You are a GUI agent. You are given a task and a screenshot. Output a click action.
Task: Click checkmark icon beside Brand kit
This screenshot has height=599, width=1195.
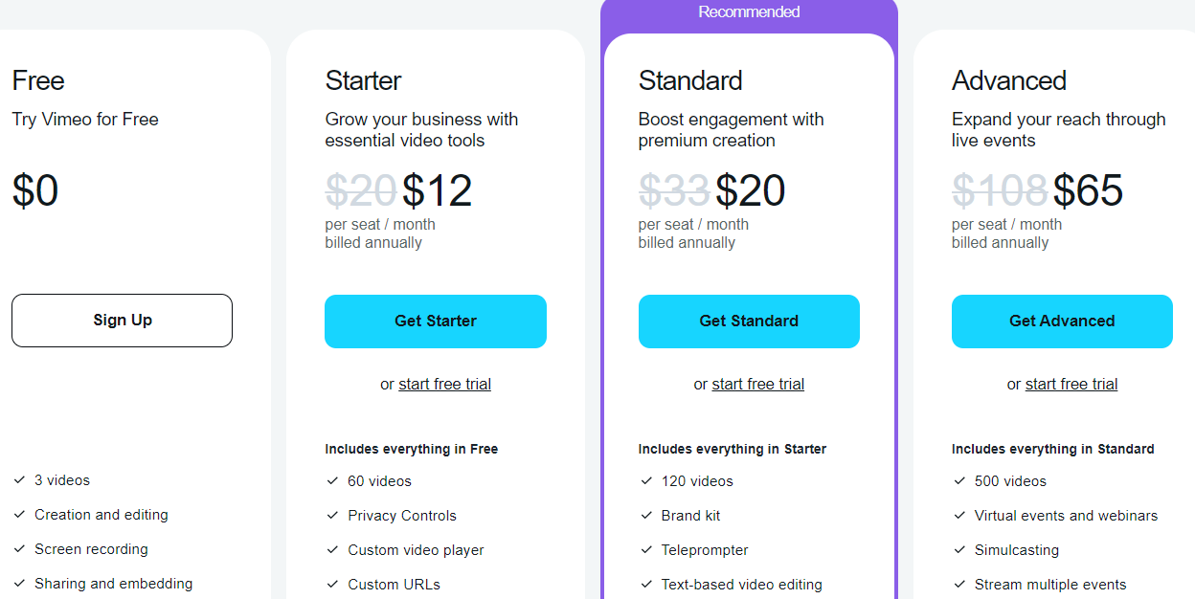tap(646, 516)
